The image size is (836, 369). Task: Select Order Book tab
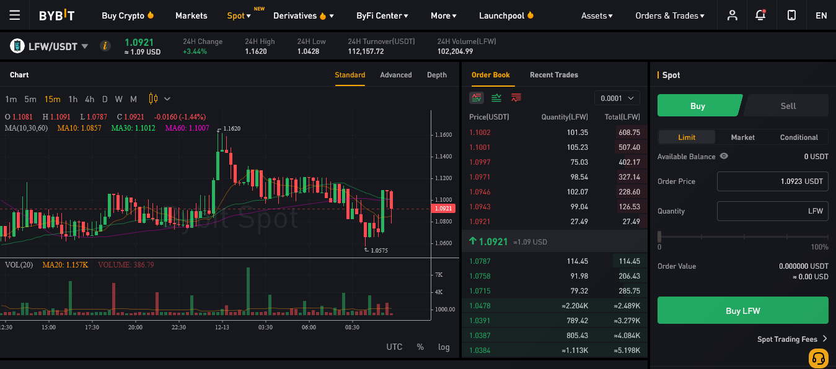coord(491,75)
